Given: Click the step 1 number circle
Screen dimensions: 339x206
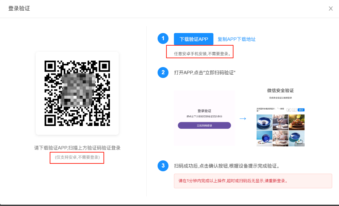Looking at the screenshot, I should (x=163, y=39).
